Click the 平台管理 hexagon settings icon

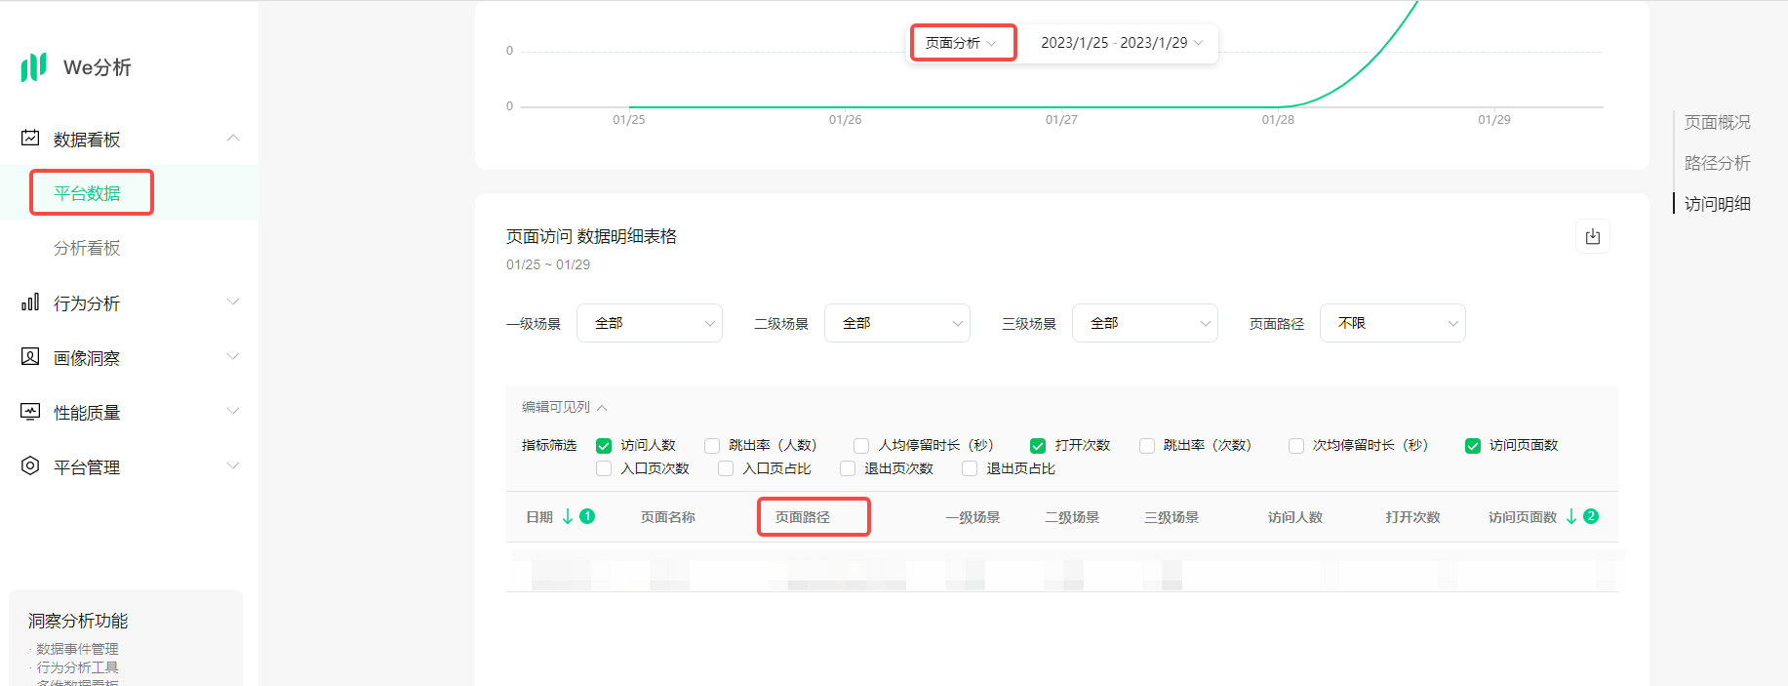click(x=30, y=466)
